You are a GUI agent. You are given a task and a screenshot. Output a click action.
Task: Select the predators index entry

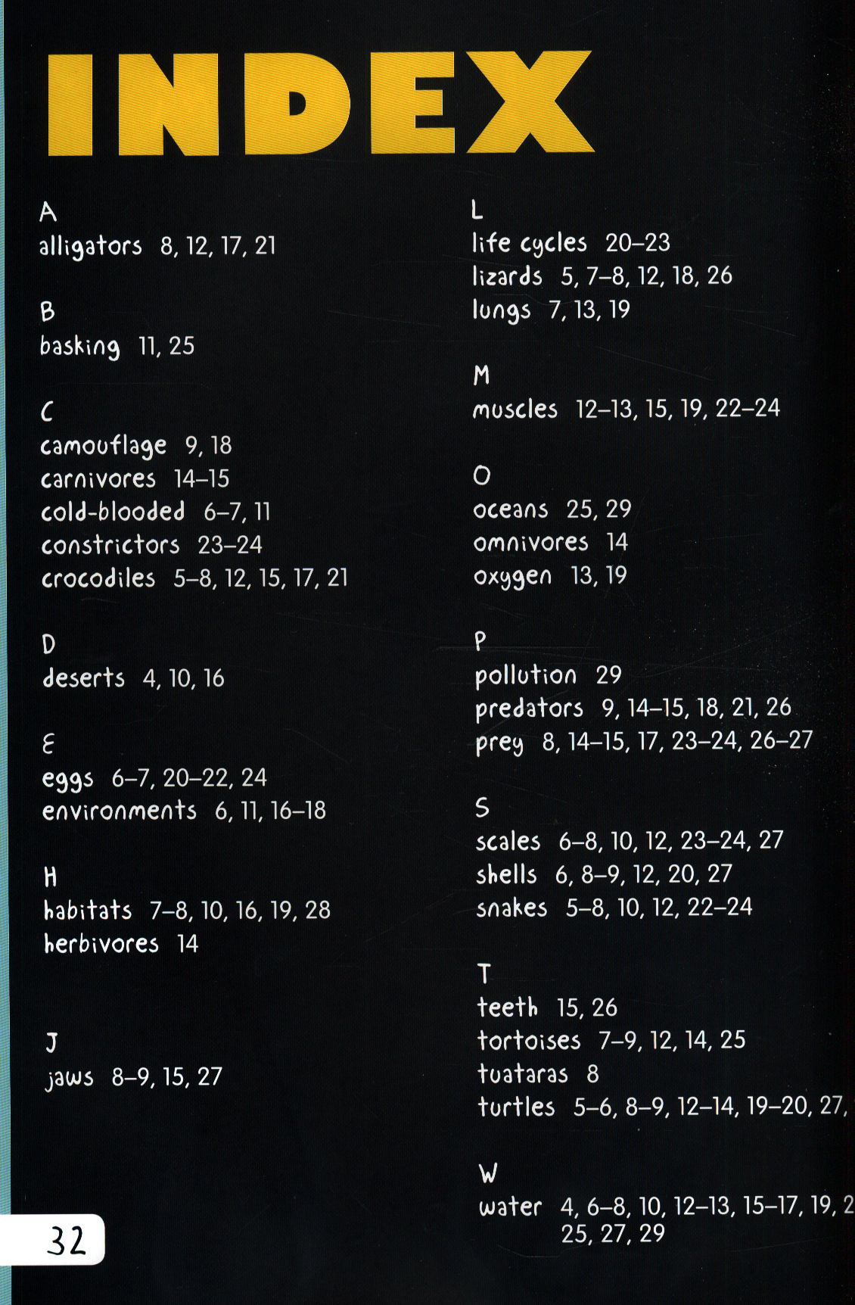point(633,709)
